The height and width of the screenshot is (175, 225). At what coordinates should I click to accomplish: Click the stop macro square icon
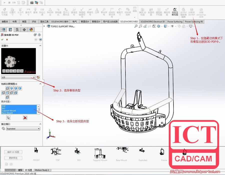9,3
